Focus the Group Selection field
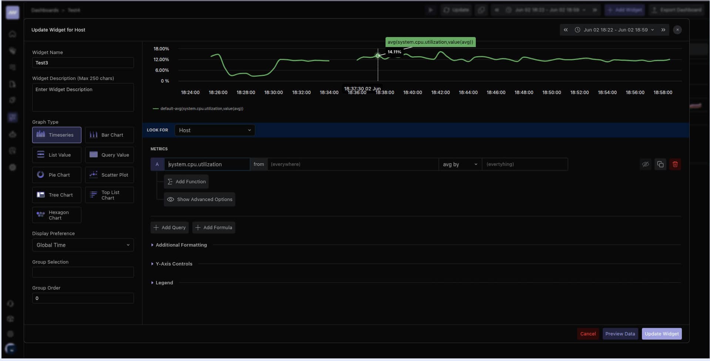 [x=83, y=272]
